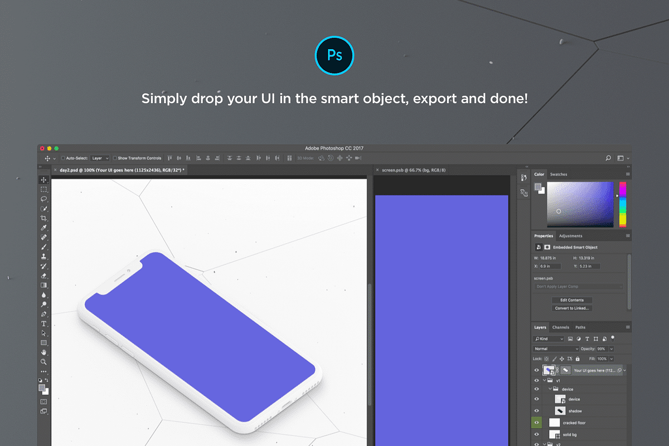Select the Eraser tool

pos(43,275)
